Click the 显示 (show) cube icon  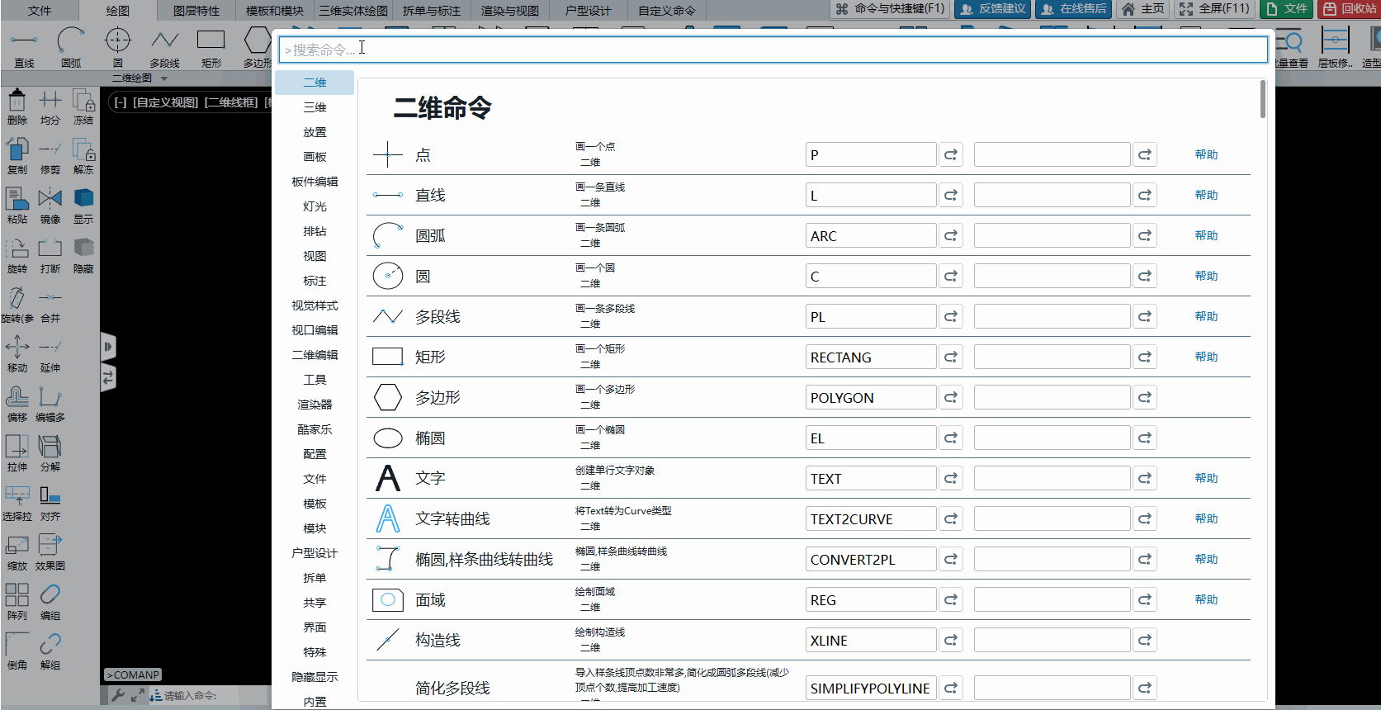(x=83, y=204)
